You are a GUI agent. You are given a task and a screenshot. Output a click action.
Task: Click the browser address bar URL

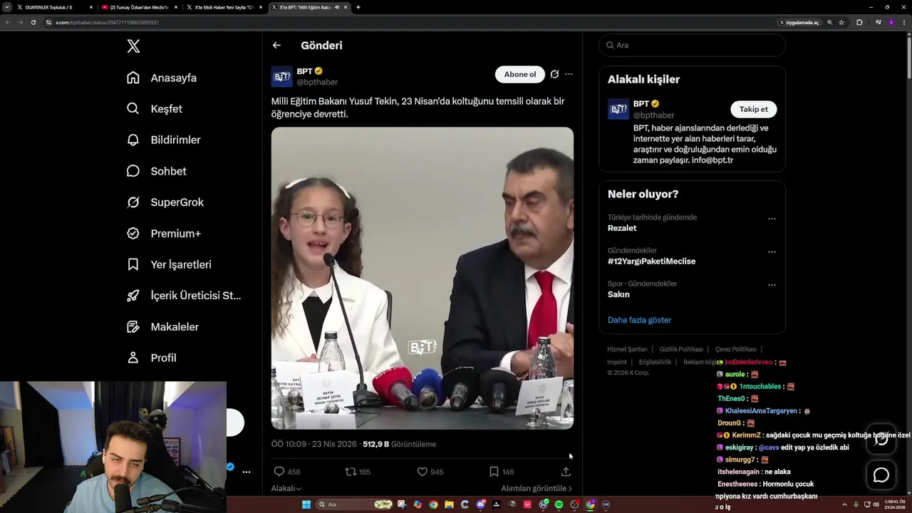[x=107, y=22]
